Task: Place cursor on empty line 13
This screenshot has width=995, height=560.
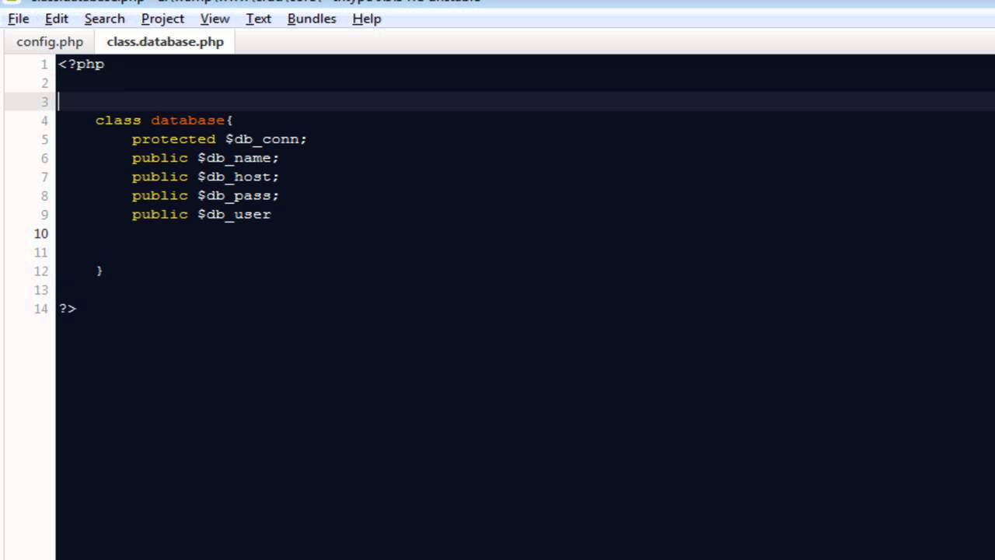Action: click(x=525, y=290)
